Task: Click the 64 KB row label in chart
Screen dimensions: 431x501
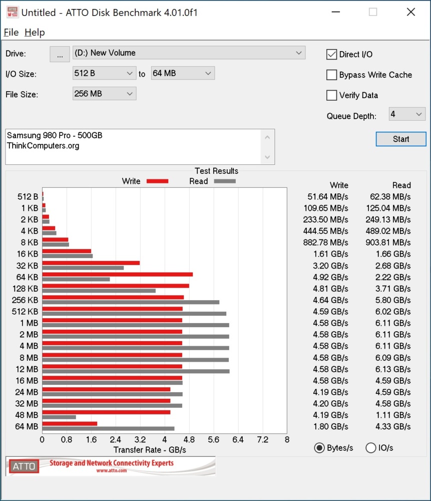Action: (x=27, y=277)
